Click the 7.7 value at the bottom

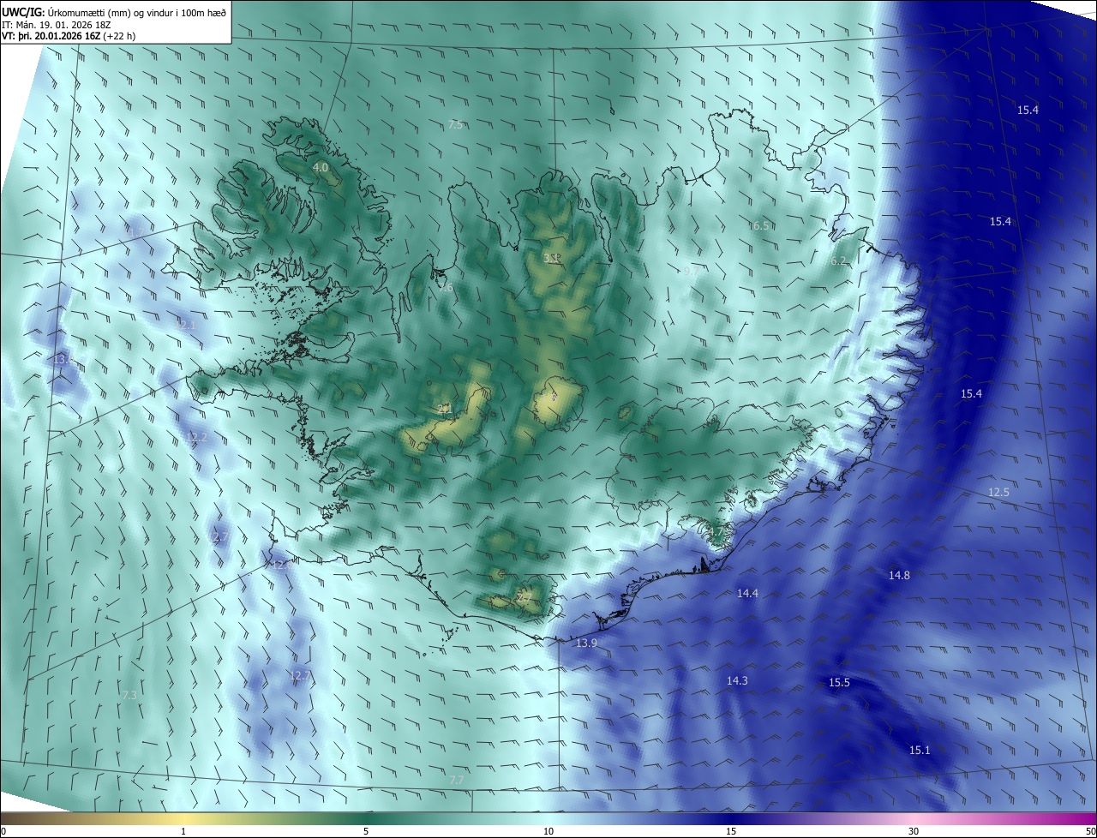click(457, 781)
